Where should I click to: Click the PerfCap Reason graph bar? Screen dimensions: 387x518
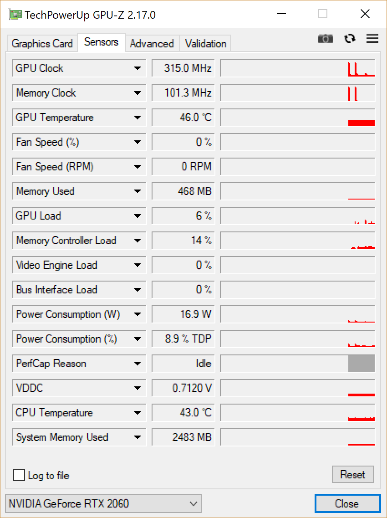click(297, 363)
